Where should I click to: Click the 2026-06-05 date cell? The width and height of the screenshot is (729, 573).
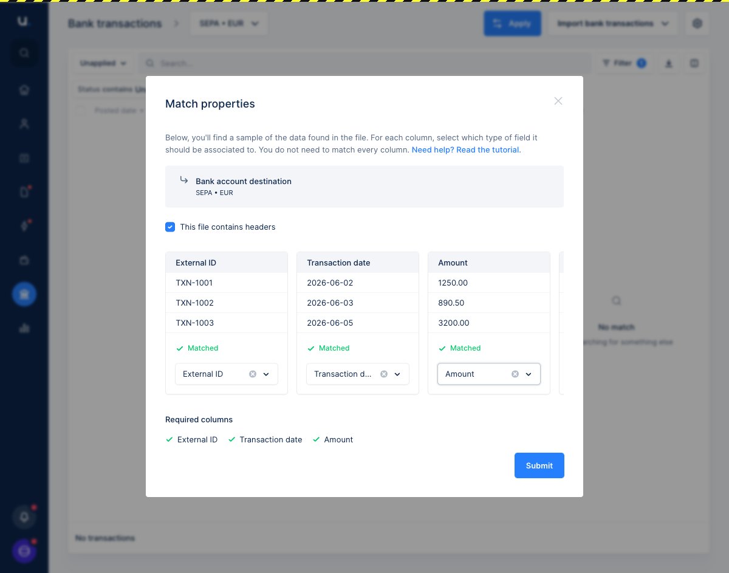point(358,323)
